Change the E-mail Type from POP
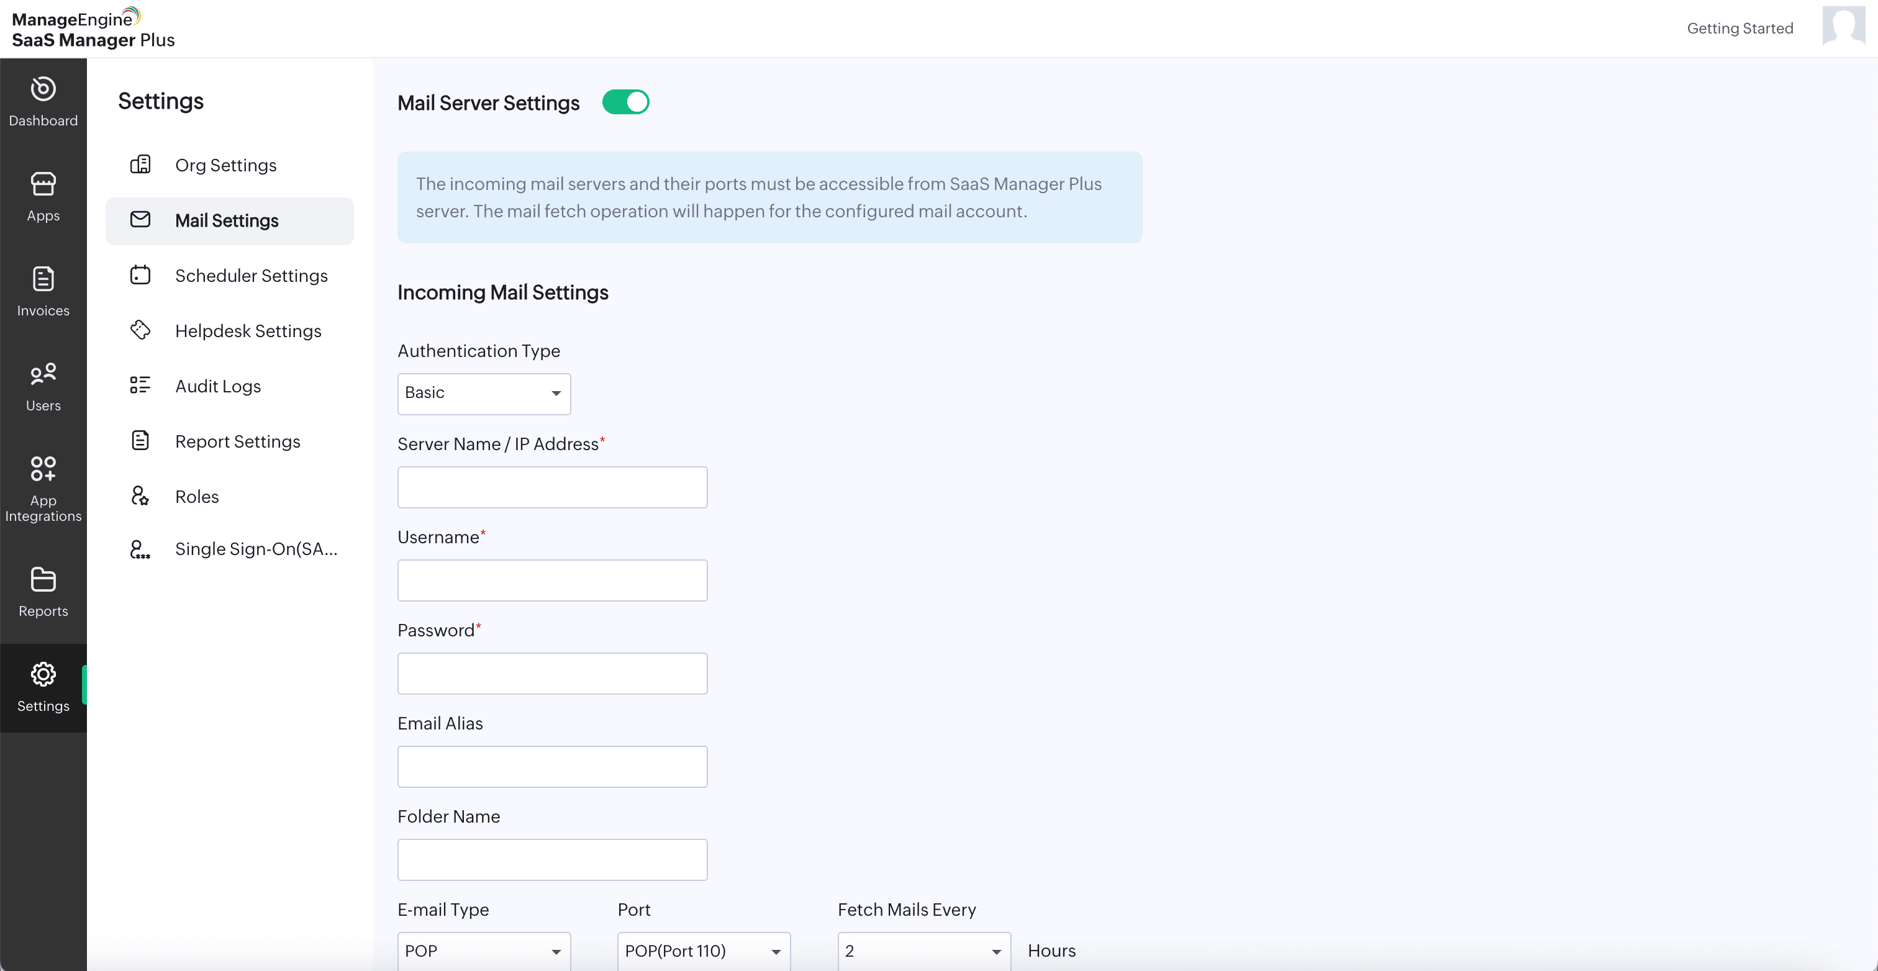The height and width of the screenshot is (971, 1878). 483,951
